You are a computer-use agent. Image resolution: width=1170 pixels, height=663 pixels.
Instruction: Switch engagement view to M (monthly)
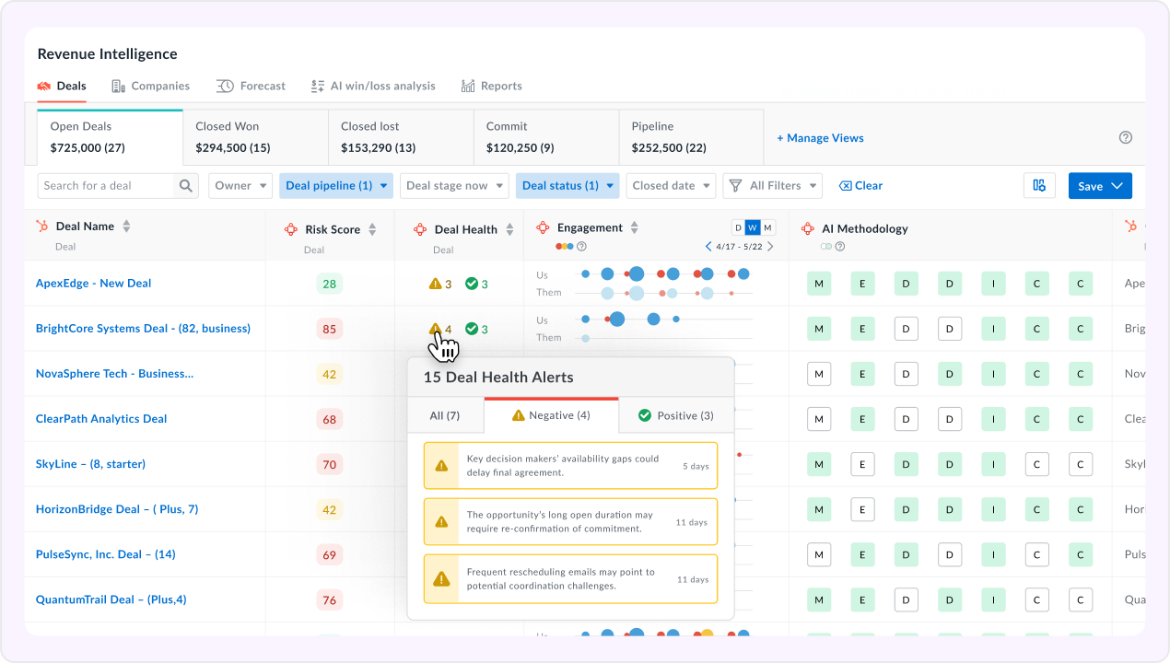click(767, 227)
